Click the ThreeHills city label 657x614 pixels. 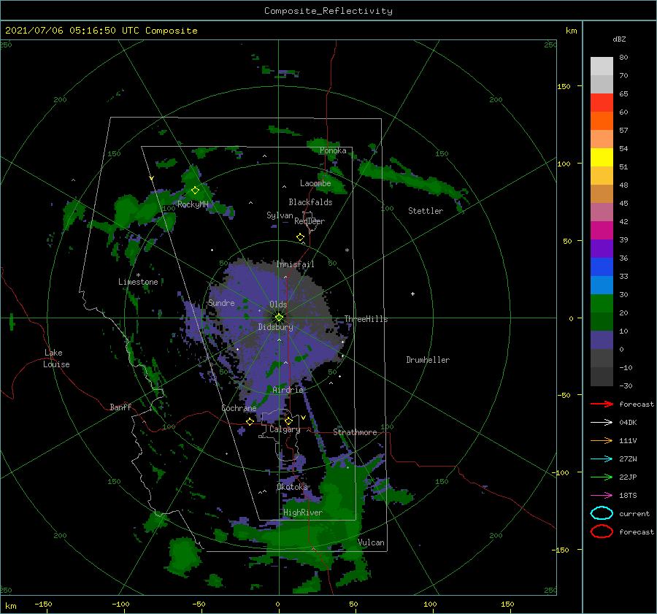coord(366,319)
